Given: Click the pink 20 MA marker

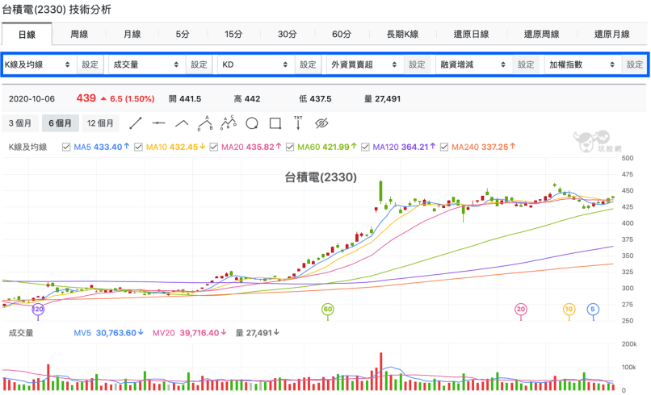Looking at the screenshot, I should click(x=521, y=310).
